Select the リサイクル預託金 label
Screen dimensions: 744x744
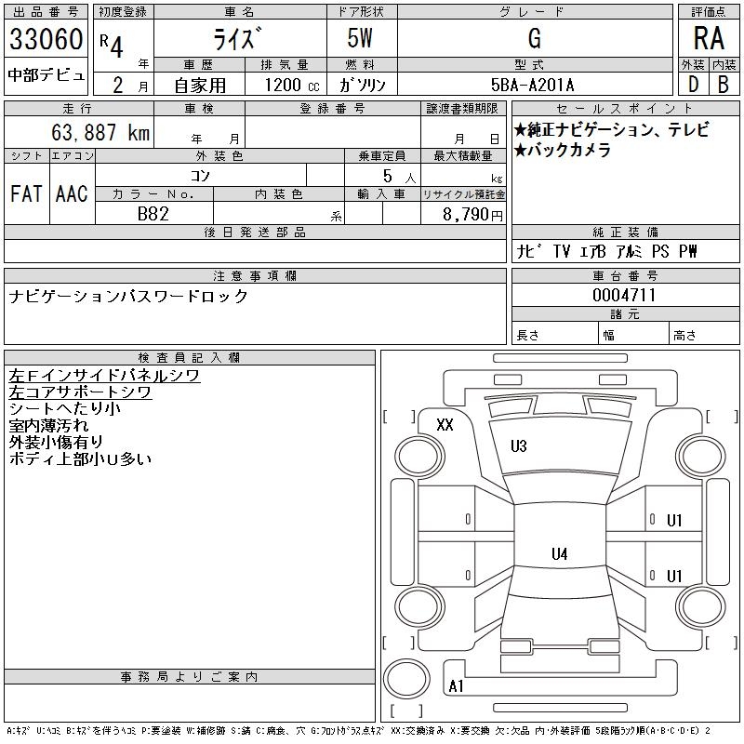463,194
